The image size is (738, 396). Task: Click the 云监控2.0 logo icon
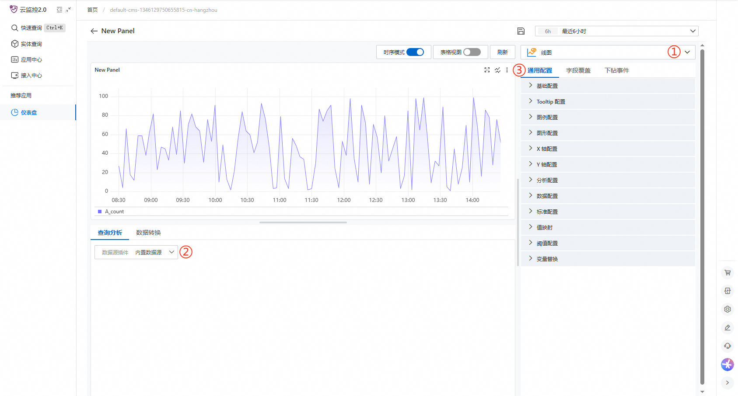click(14, 9)
